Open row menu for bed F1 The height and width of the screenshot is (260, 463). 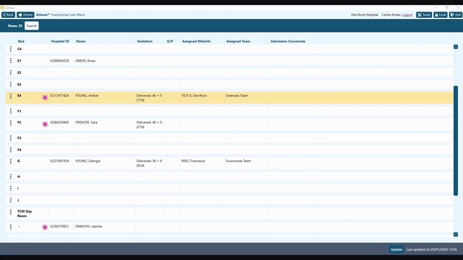click(x=11, y=111)
